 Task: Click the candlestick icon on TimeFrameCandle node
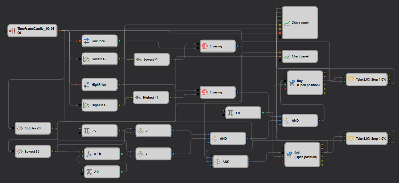coord(12,31)
